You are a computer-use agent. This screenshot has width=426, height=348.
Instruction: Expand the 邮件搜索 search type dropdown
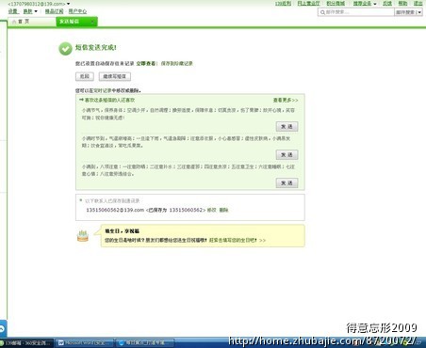point(419,12)
